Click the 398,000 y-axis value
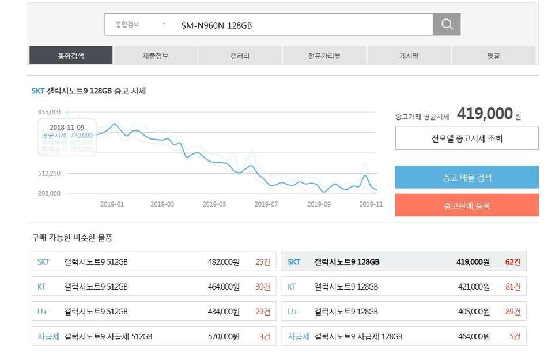The width and height of the screenshot is (559, 352). pyautogui.click(x=49, y=193)
